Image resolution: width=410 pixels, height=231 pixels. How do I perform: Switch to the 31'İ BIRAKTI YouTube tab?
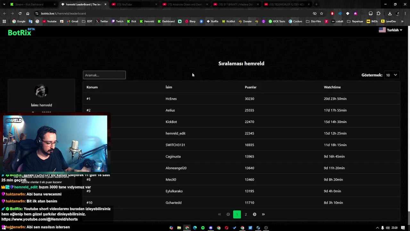[235, 4]
